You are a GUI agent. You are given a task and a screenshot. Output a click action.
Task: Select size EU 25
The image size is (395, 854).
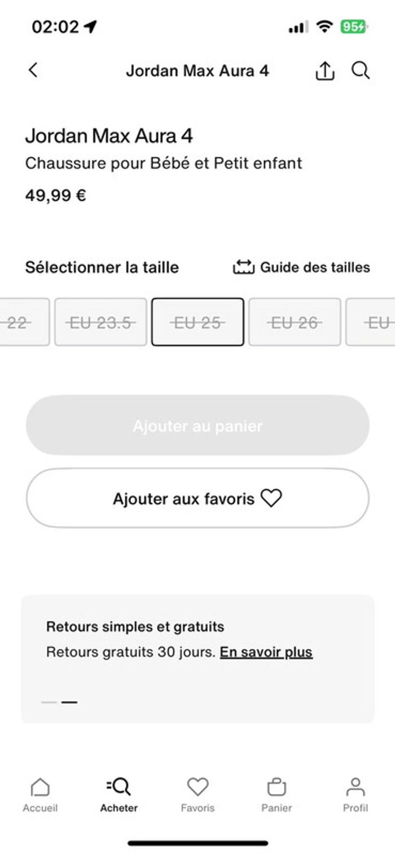click(x=197, y=322)
